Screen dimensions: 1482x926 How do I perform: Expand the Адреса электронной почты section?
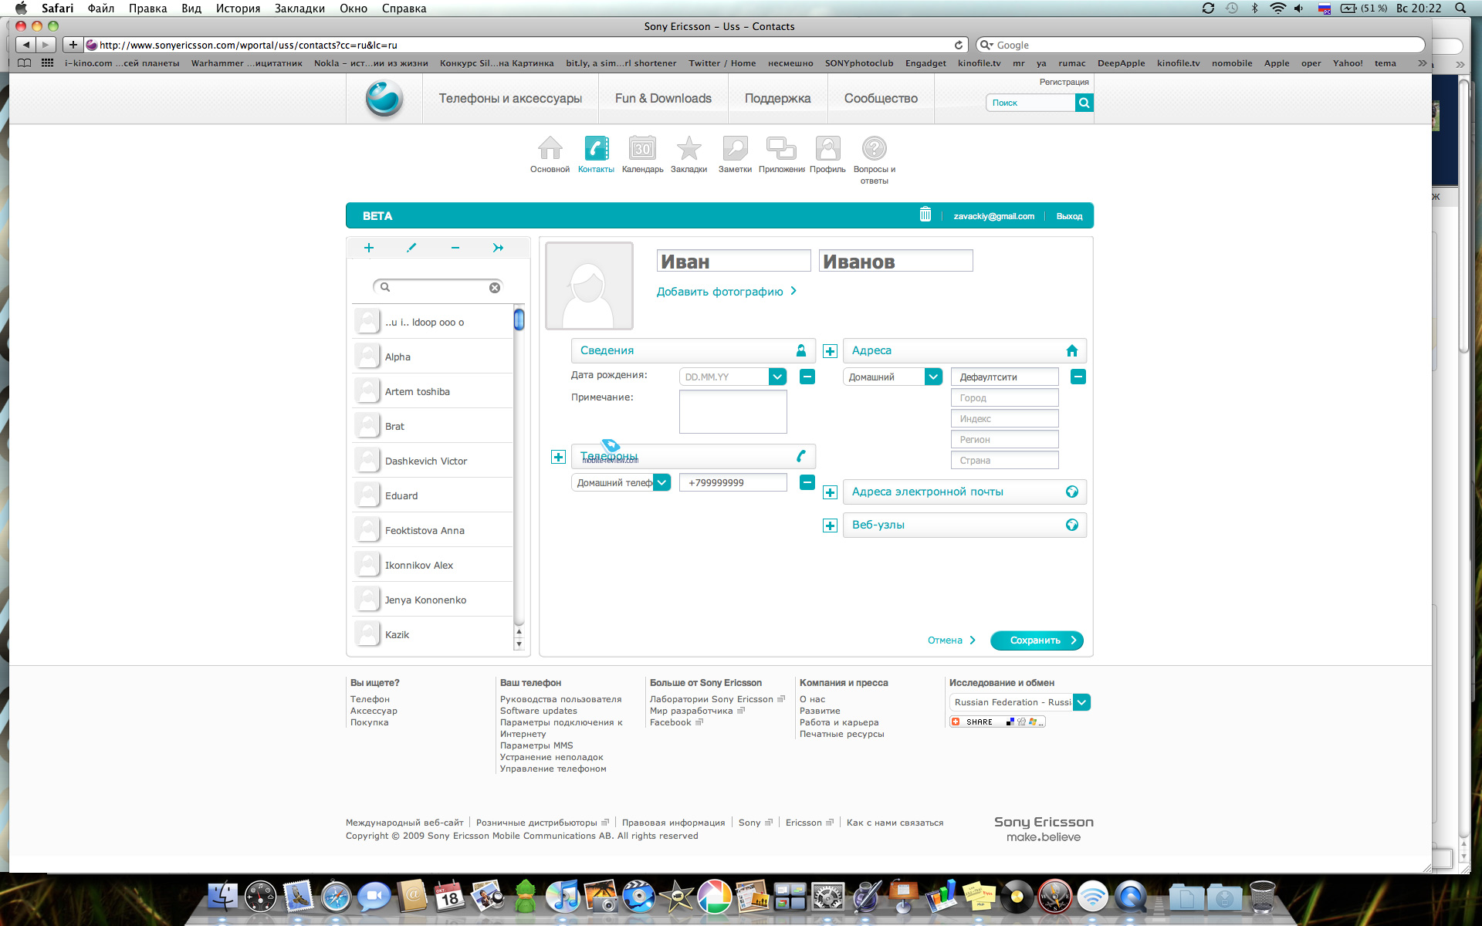(965, 492)
